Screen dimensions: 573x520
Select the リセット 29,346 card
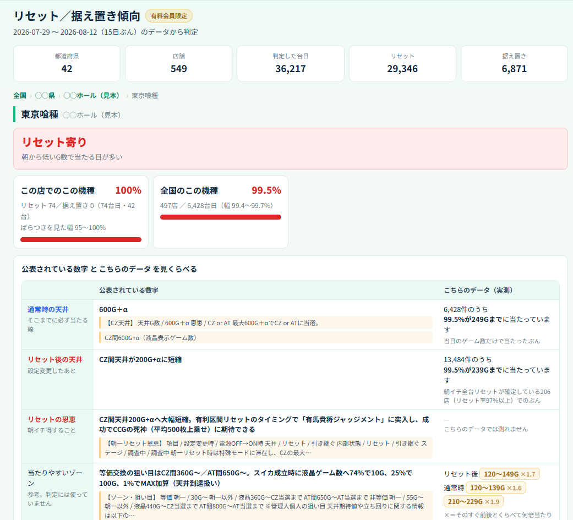pyautogui.click(x=402, y=64)
